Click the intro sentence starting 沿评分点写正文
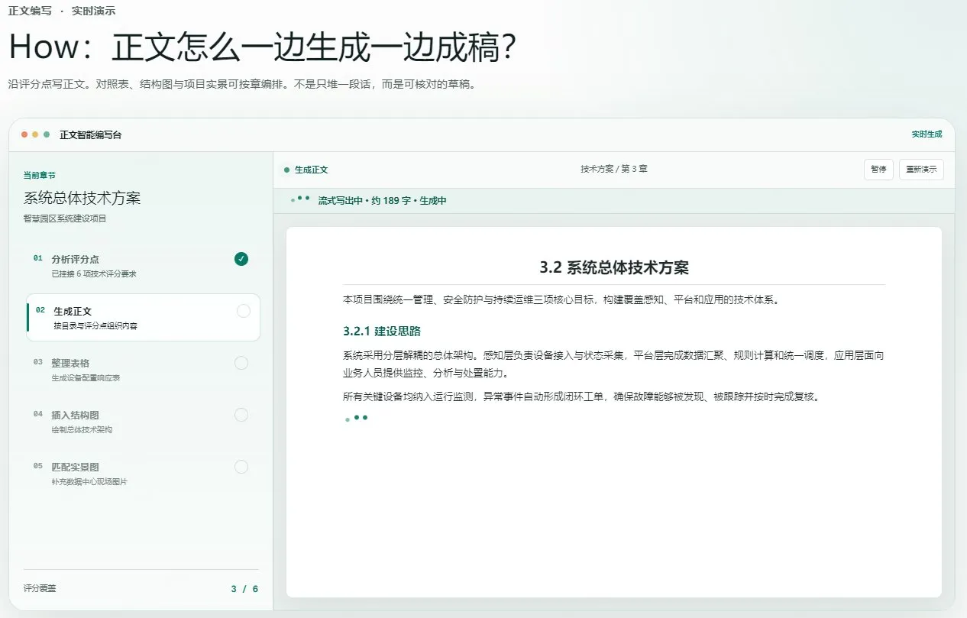967x618 pixels. [242, 85]
